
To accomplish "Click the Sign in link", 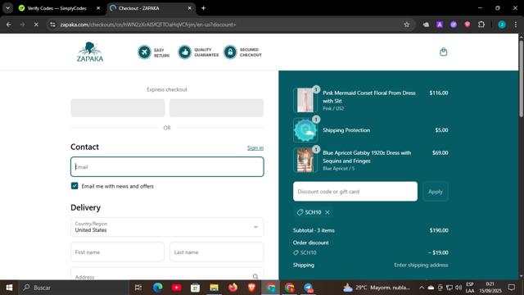I will [x=255, y=147].
